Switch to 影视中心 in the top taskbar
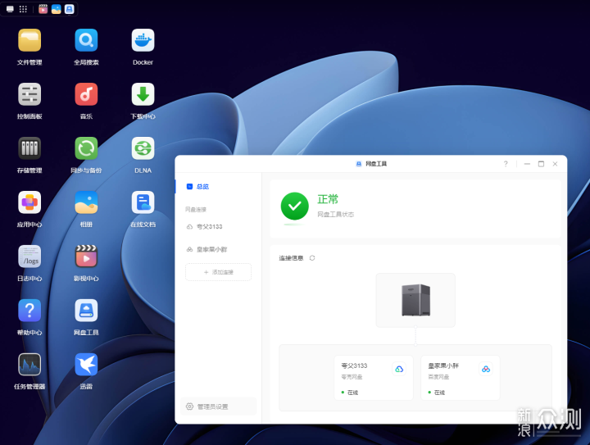This screenshot has width=590, height=445. pyautogui.click(x=43, y=9)
